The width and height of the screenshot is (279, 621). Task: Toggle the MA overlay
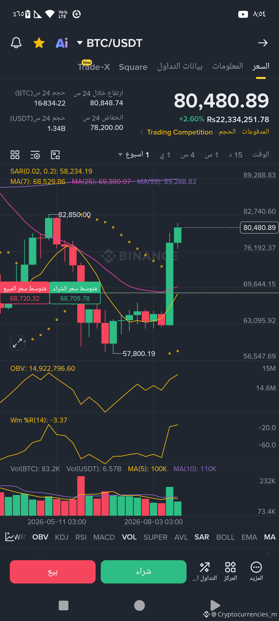pyautogui.click(x=270, y=537)
